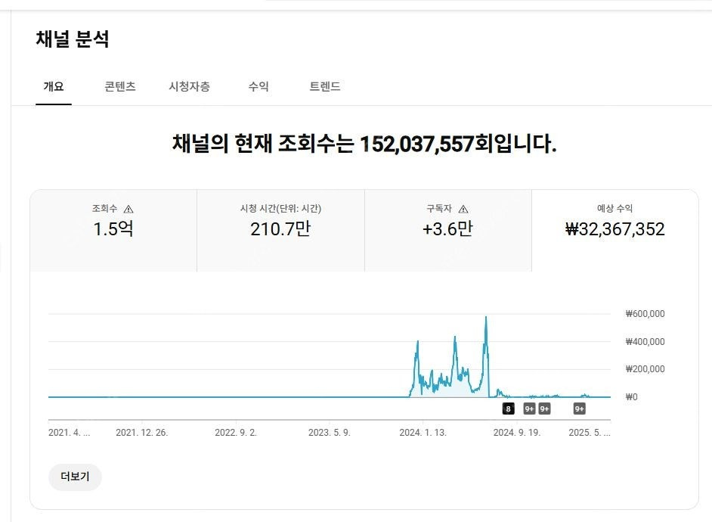This screenshot has width=712, height=522.
Task: Select the 예상 수익 ₩32,367,352 card
Action: pos(617,229)
